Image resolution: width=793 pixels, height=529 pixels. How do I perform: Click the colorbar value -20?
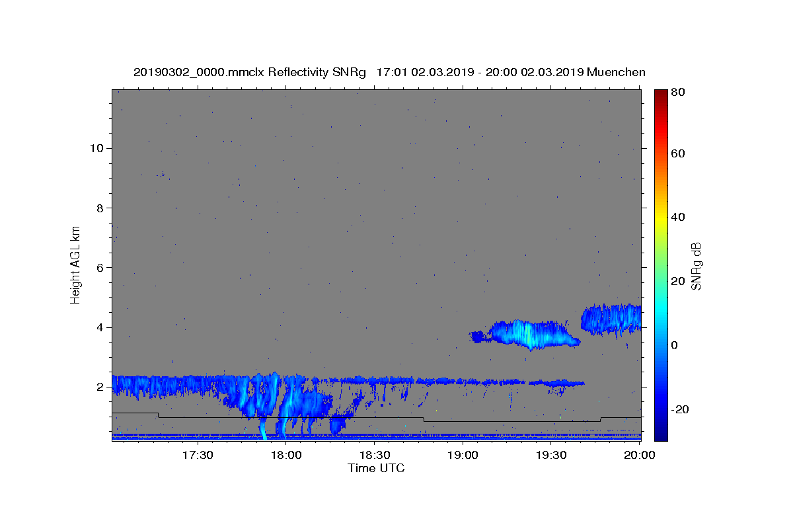pyautogui.click(x=681, y=409)
